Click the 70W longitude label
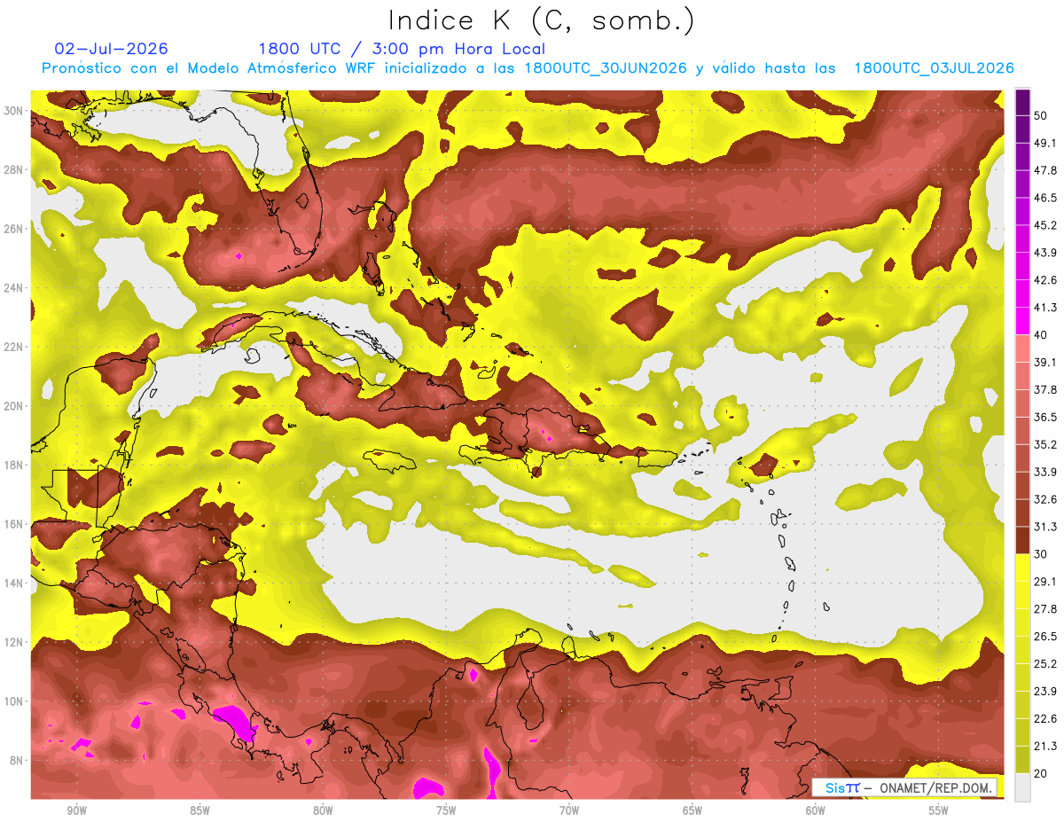 [569, 810]
